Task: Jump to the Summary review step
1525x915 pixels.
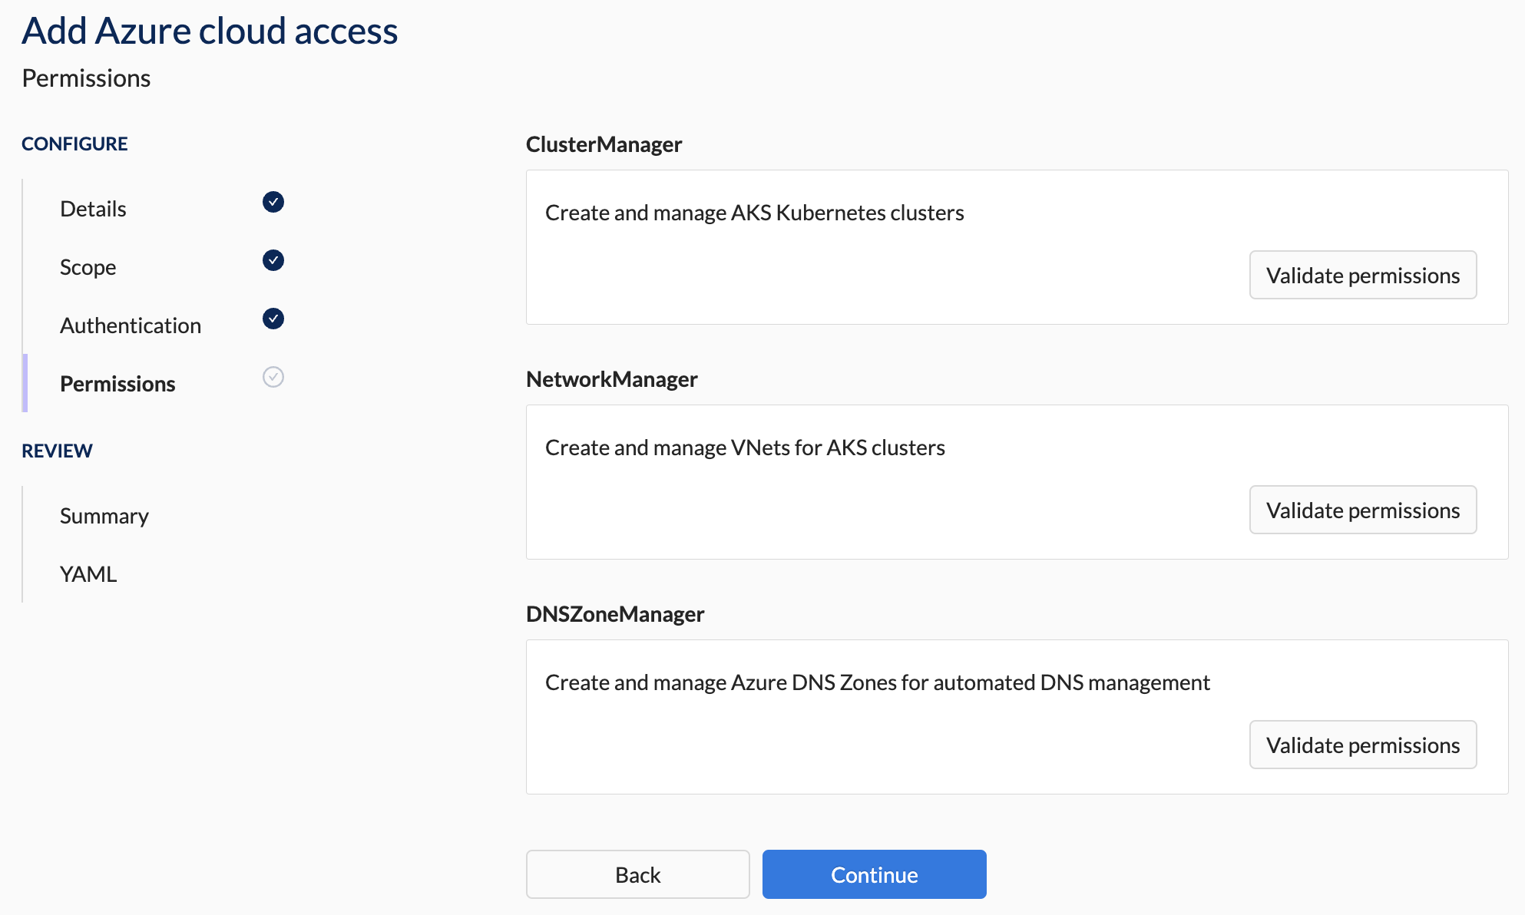Action: coord(104,516)
